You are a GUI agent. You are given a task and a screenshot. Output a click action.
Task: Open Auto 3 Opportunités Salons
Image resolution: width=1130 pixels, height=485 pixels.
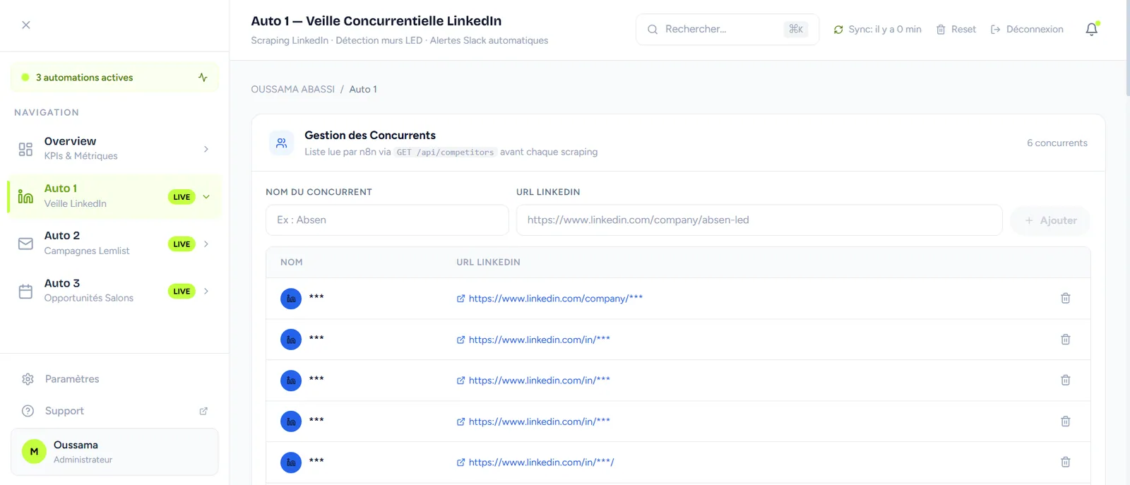[x=114, y=291]
